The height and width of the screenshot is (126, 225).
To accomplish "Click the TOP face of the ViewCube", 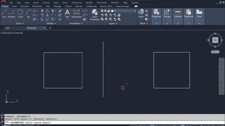I will (215, 40).
